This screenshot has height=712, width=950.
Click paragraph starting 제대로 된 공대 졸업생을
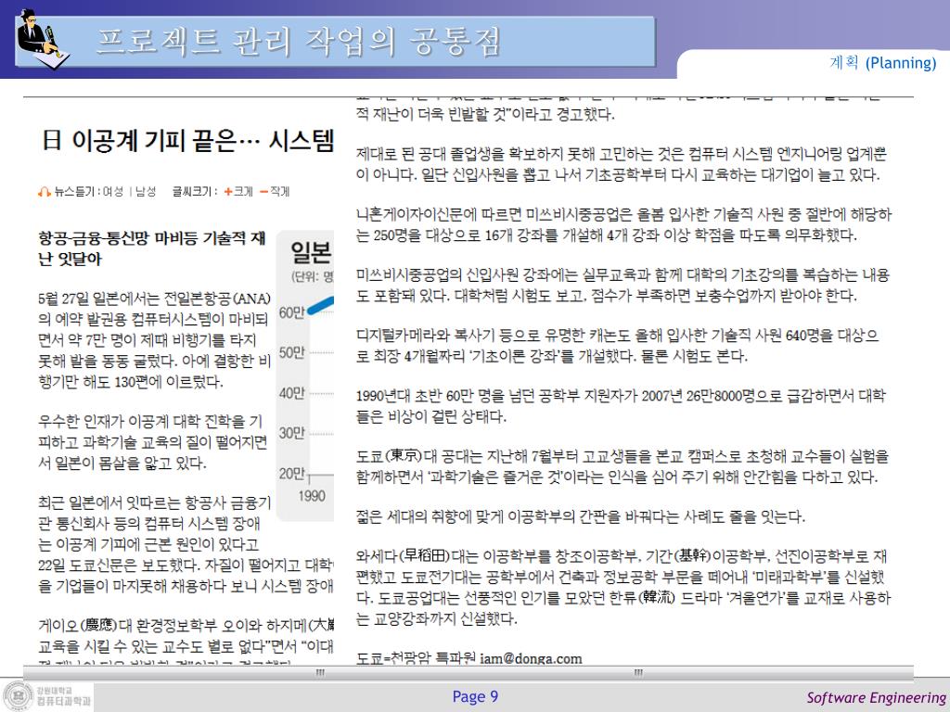622,164
